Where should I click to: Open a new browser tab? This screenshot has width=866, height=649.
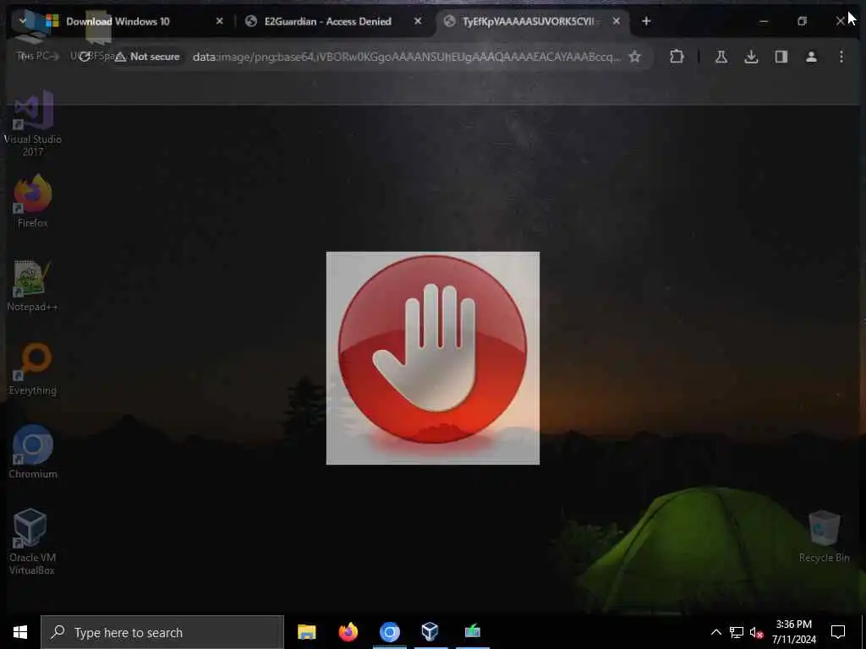(x=646, y=21)
